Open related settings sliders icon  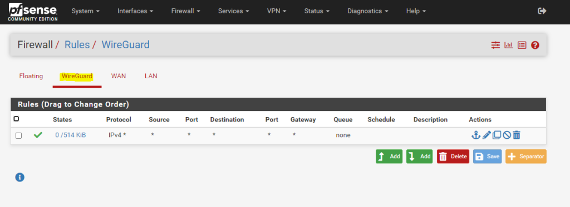pos(495,46)
